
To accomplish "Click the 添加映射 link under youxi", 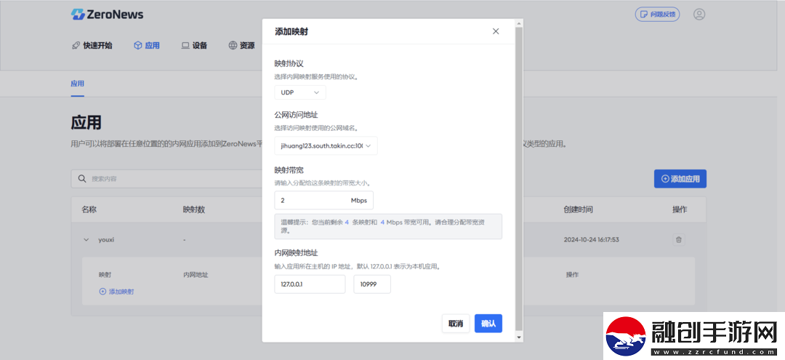I will tap(116, 292).
